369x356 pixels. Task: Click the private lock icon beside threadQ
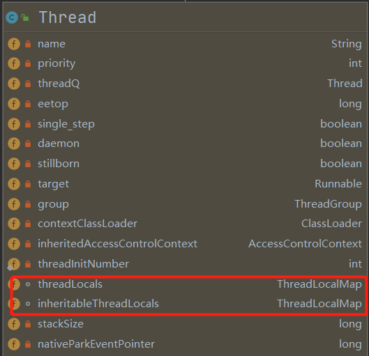point(28,84)
